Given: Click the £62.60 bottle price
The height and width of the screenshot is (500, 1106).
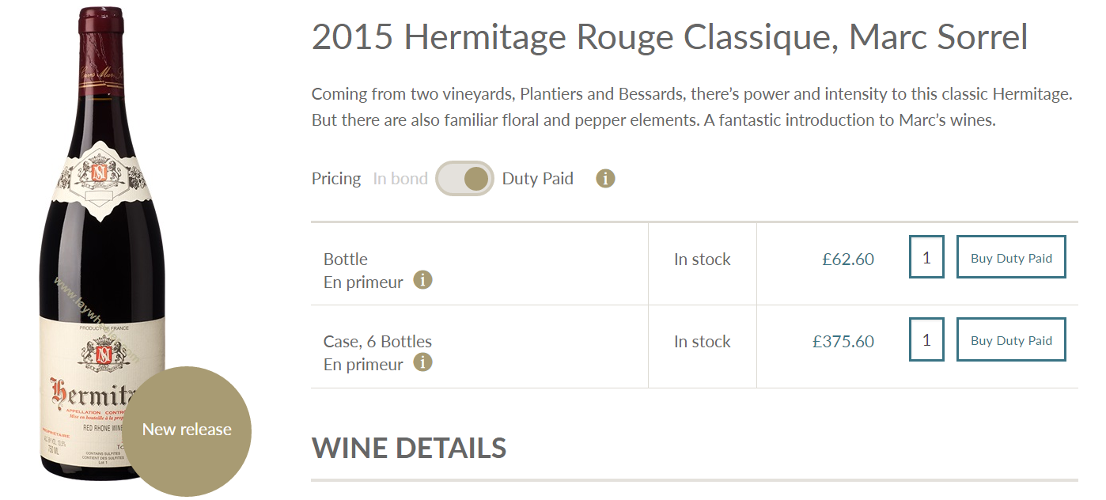Looking at the screenshot, I should [848, 259].
